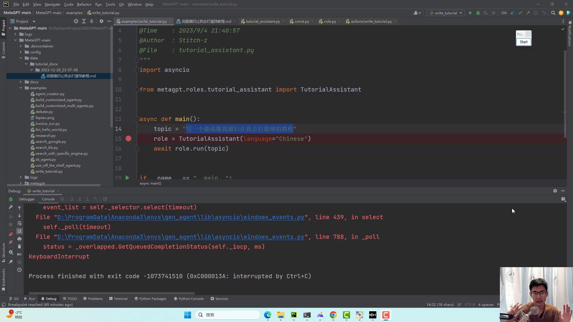Click the Project panel horizontal scrollbar
Viewport: 573px width, 322px height.
coord(54,185)
